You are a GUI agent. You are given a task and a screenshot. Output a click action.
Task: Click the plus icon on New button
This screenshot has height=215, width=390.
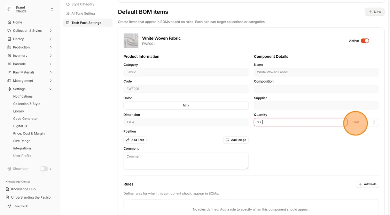[x=370, y=12]
